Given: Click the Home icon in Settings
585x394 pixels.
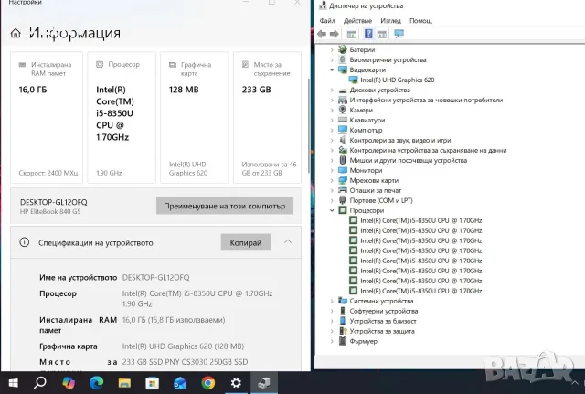Looking at the screenshot, I should 16,33.
